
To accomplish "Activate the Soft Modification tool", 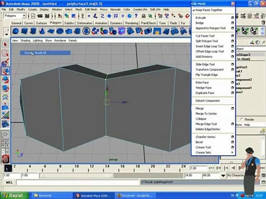I will coord(5,106).
